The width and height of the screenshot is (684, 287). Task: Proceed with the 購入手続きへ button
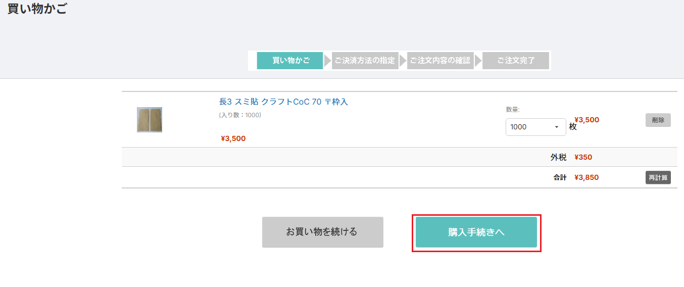pyautogui.click(x=476, y=232)
